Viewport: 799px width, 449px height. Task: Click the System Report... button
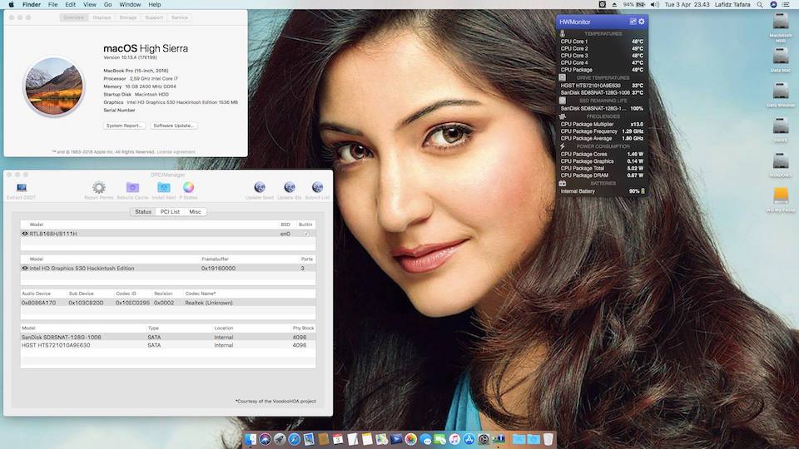tap(125, 126)
